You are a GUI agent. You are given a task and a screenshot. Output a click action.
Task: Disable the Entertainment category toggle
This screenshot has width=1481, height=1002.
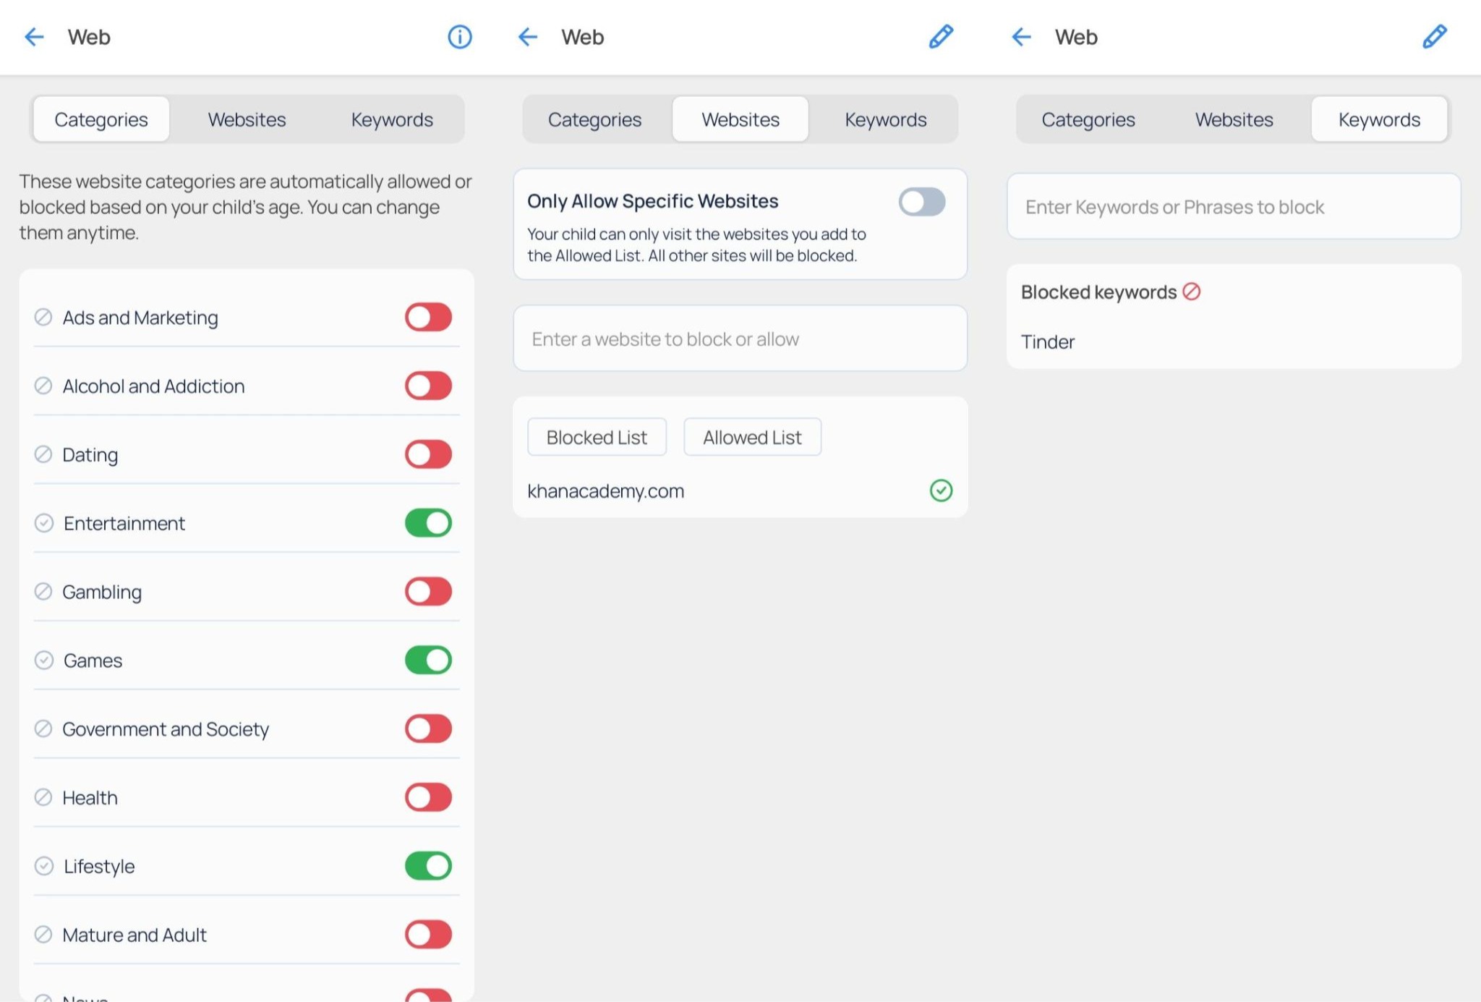point(428,523)
